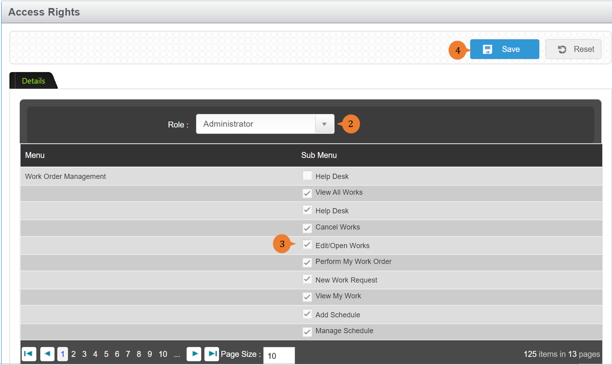Select page 1 in pager
This screenshot has width=612, height=365.
coord(63,354)
